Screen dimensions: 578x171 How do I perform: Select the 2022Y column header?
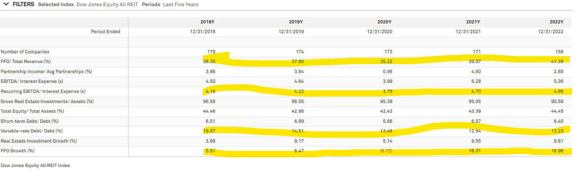(556, 22)
